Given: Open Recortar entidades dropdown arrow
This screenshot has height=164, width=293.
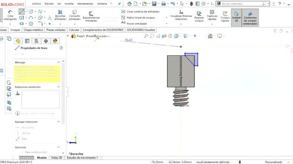Looking at the screenshot, I should (x=60, y=24).
